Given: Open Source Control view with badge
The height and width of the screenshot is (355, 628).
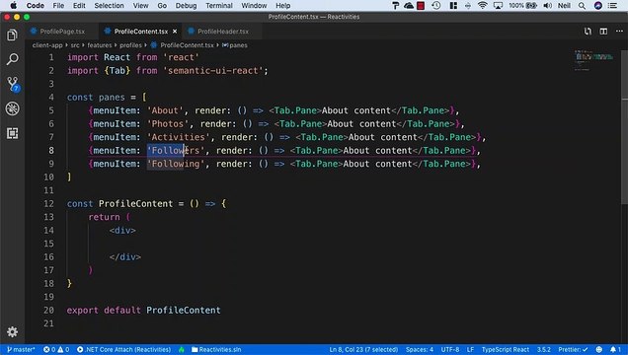Looking at the screenshot, I should [x=13, y=85].
